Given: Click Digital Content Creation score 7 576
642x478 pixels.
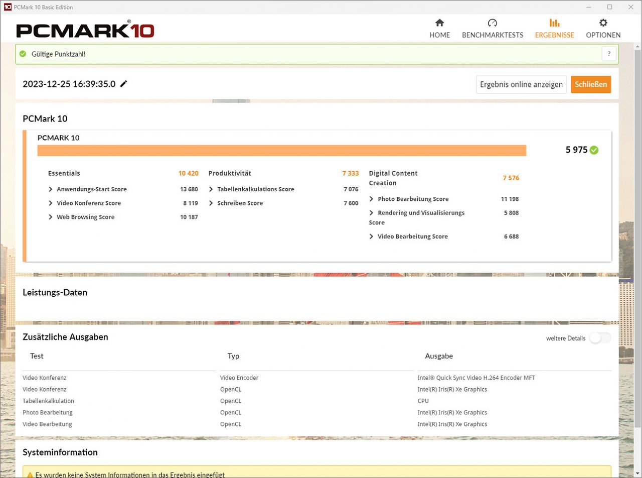Looking at the screenshot, I should pos(511,178).
